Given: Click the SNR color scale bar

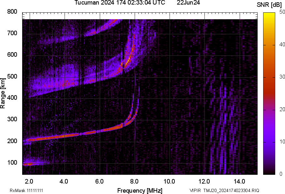Looking at the screenshot, I should coord(269,94).
